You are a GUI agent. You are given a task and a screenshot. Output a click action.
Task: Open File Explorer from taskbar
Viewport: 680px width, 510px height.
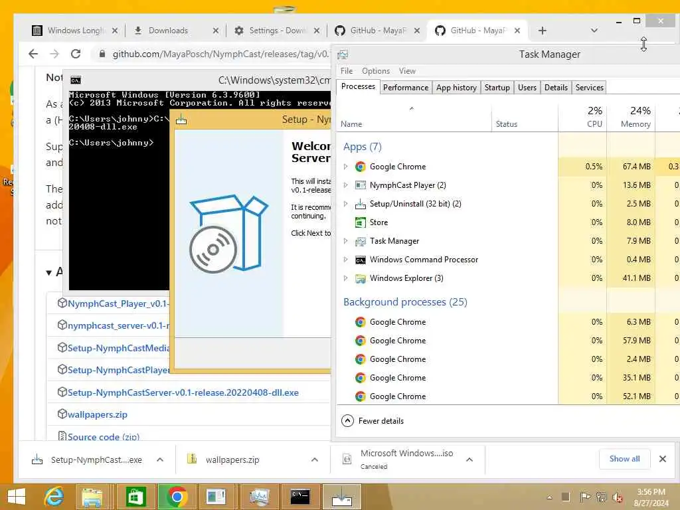tap(92, 497)
